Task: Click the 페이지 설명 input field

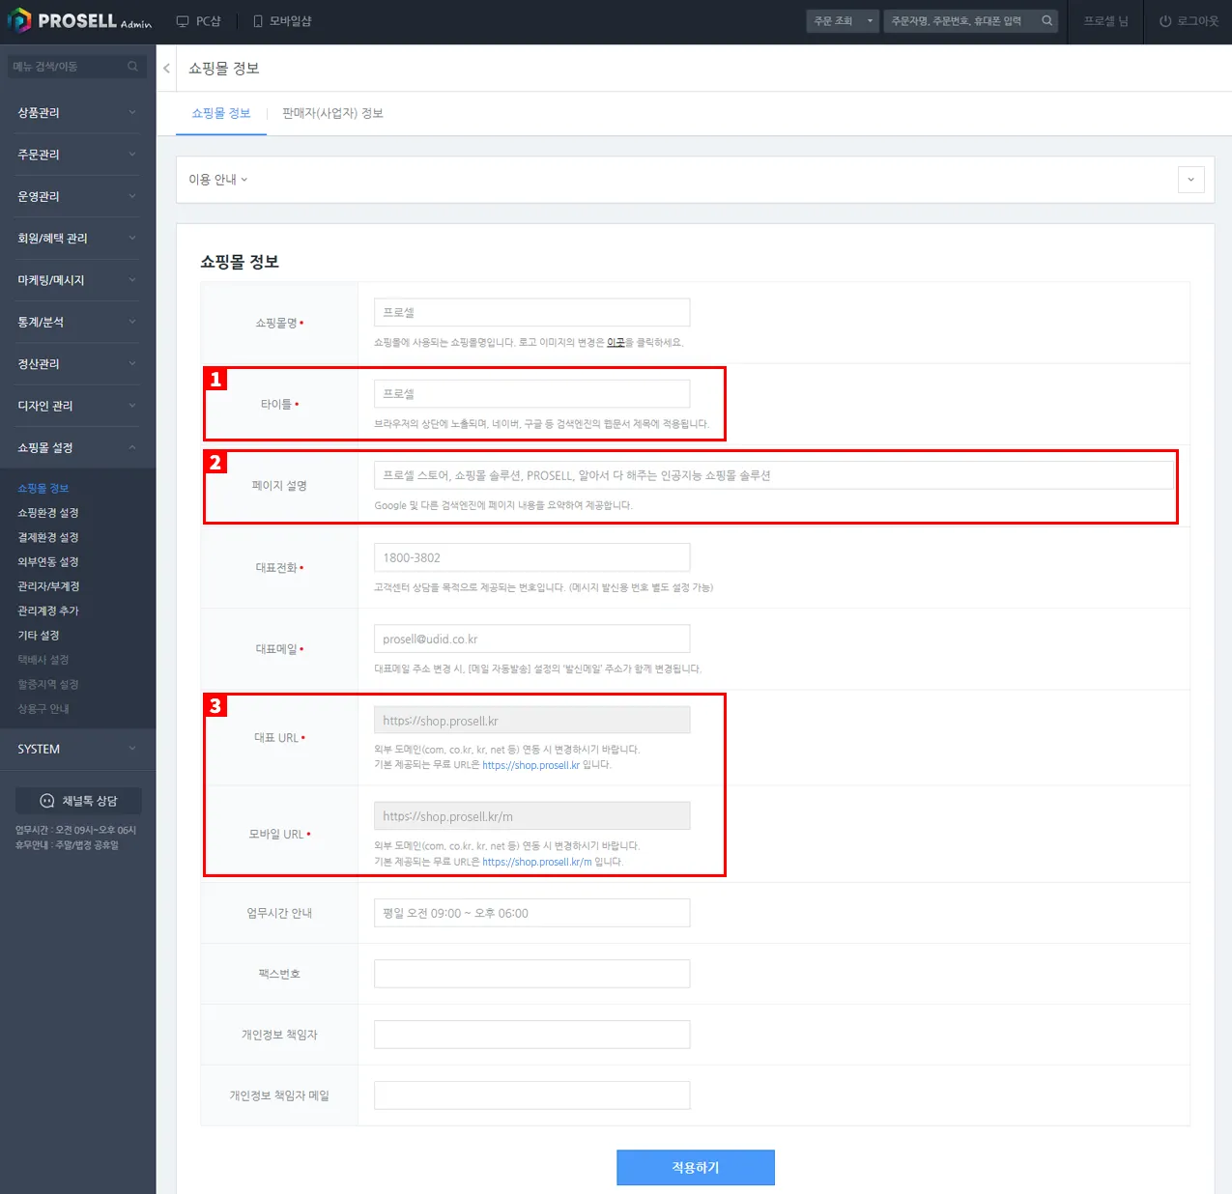Action: (x=774, y=475)
